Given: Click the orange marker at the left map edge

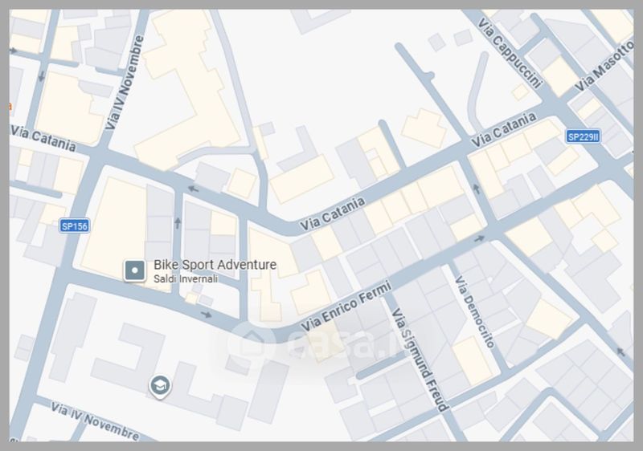Looking at the screenshot, I should coord(10,106).
